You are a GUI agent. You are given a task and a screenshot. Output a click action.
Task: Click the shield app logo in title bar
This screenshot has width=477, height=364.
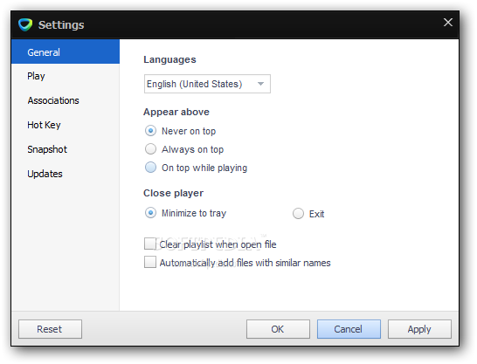(x=25, y=24)
